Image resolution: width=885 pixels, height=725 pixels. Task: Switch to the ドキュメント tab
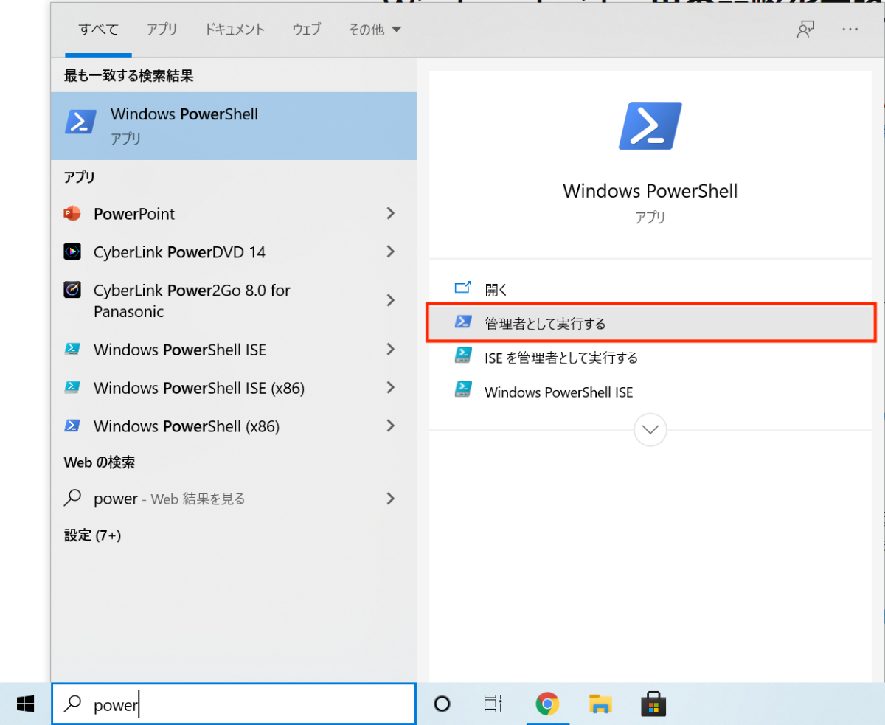(x=235, y=30)
